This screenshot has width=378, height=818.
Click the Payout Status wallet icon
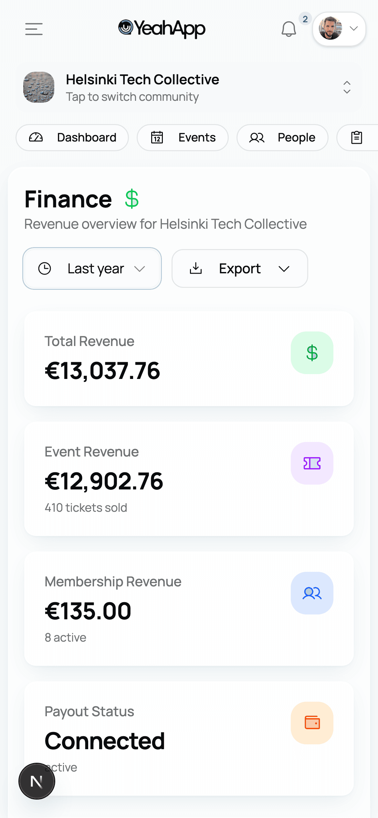click(x=312, y=723)
